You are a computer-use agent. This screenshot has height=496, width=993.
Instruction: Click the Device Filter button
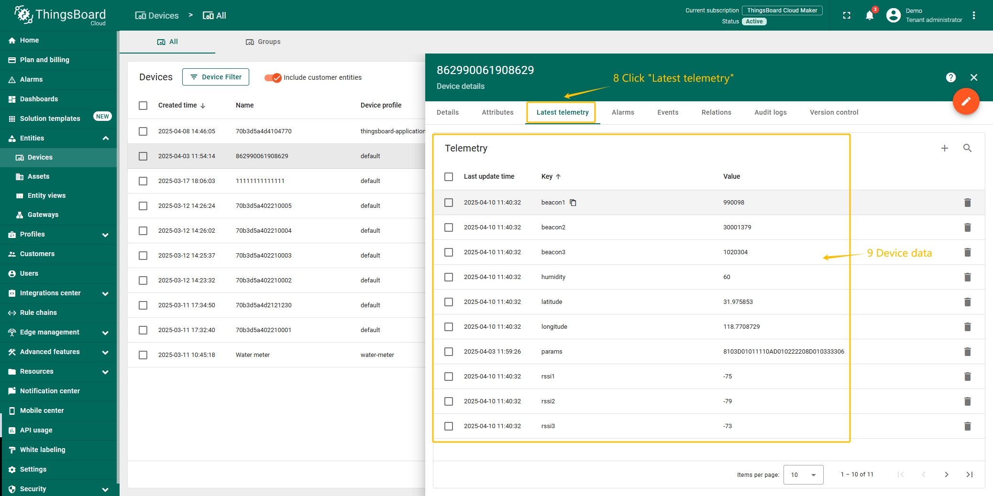coord(216,77)
